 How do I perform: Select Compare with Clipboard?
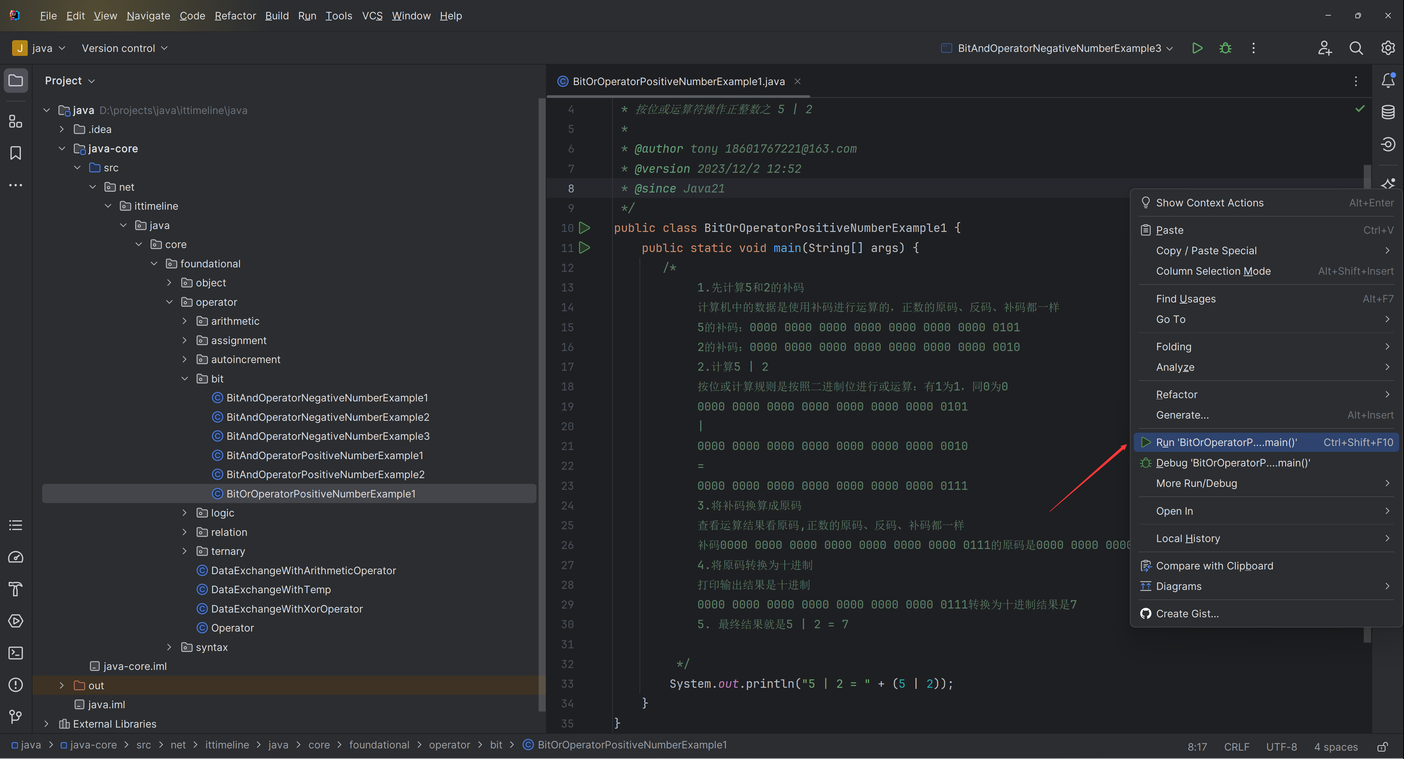(x=1266, y=565)
